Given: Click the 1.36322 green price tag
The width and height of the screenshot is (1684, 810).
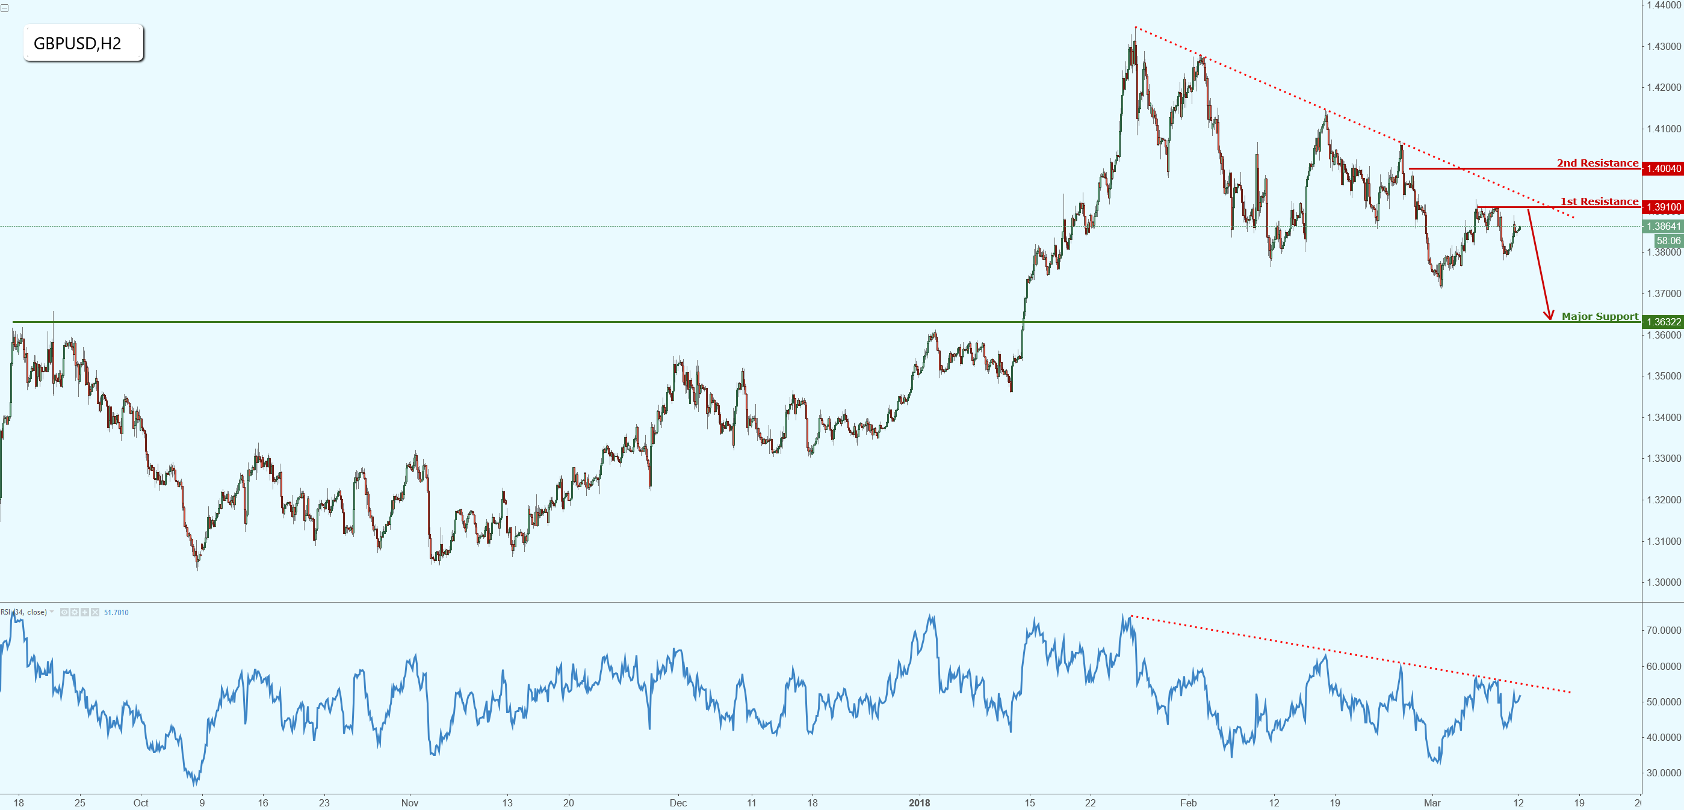Looking at the screenshot, I should pyautogui.click(x=1662, y=321).
